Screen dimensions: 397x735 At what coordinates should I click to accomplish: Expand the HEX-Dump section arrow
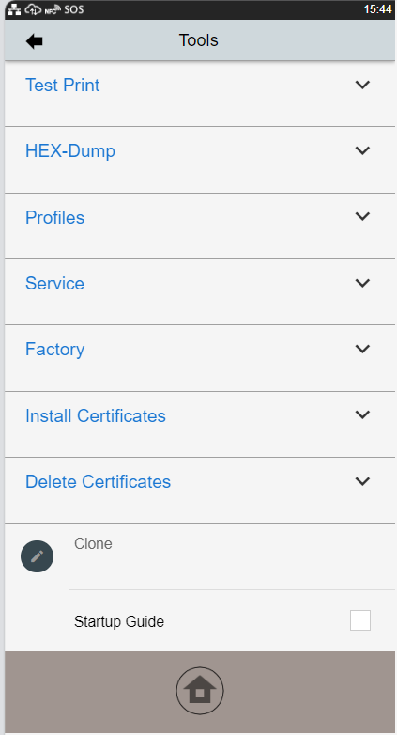click(363, 150)
